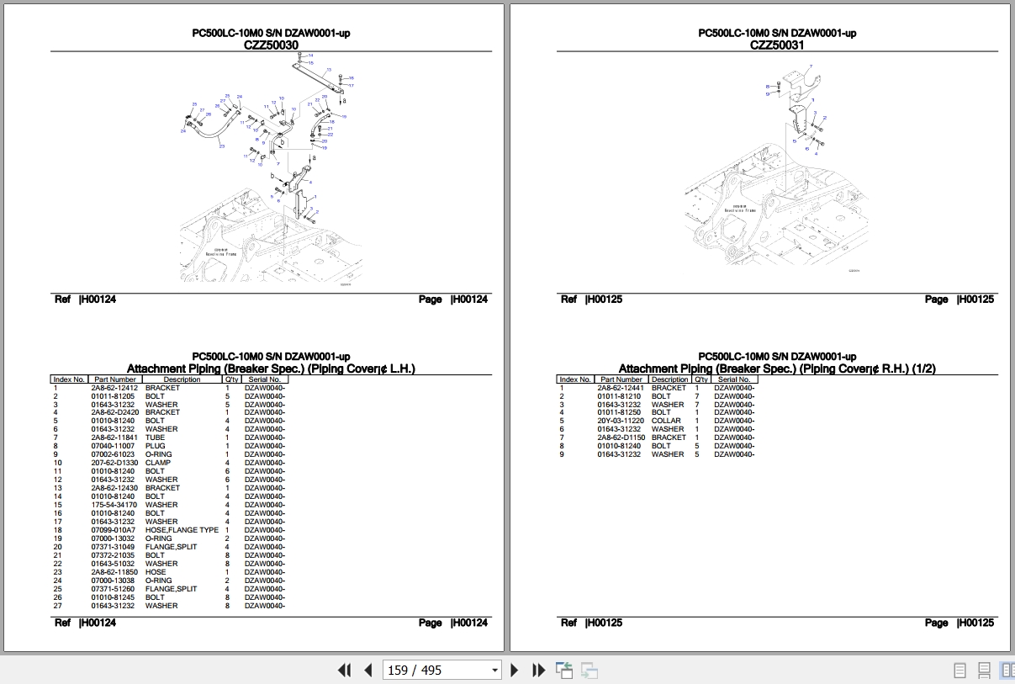The image size is (1015, 684).
Task: Click part number 01011-81210
Action: [619, 396]
